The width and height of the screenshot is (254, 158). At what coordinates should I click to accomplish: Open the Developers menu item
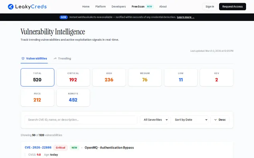tap(119, 7)
